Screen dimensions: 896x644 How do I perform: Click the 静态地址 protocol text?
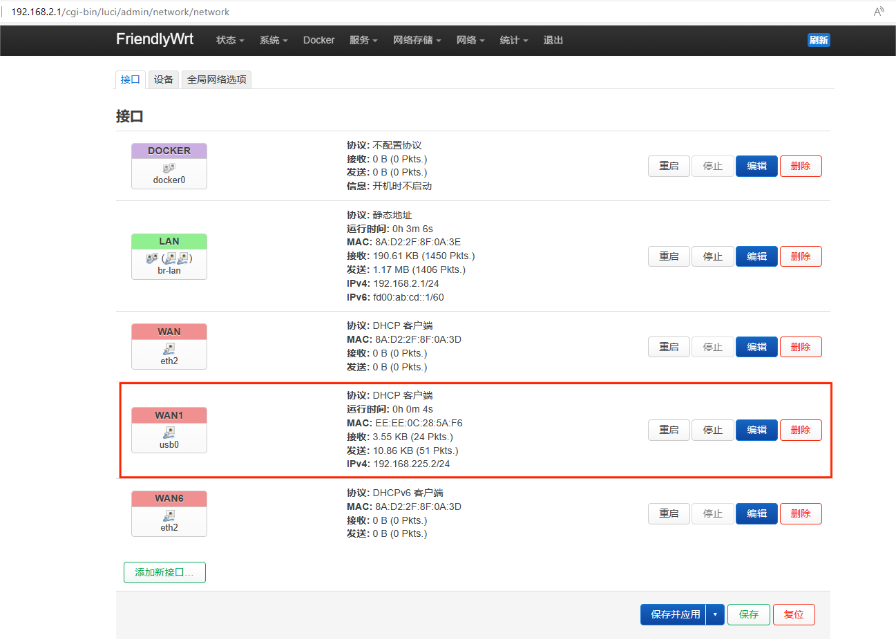click(x=392, y=215)
